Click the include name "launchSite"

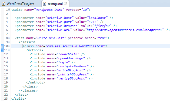68,54
